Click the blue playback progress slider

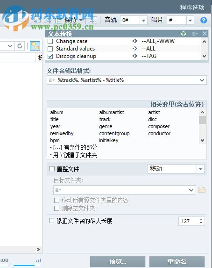click(x=27, y=266)
